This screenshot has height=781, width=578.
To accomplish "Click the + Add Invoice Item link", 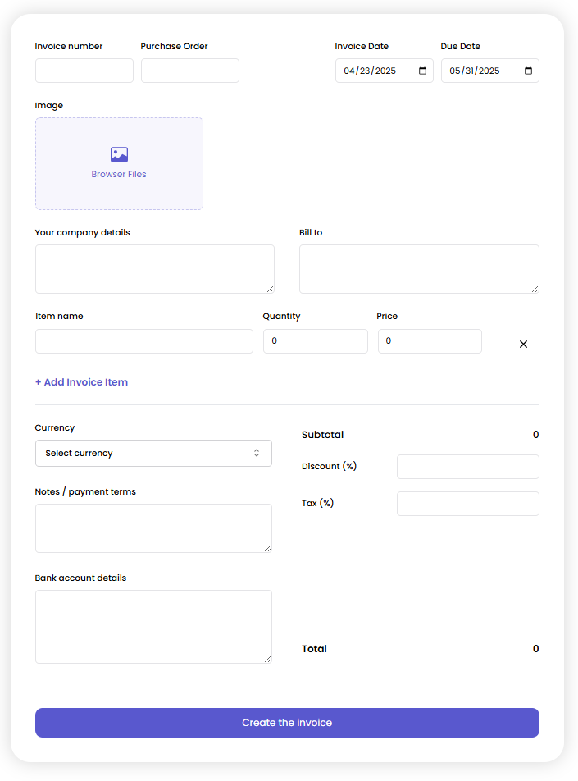I will [x=81, y=382].
